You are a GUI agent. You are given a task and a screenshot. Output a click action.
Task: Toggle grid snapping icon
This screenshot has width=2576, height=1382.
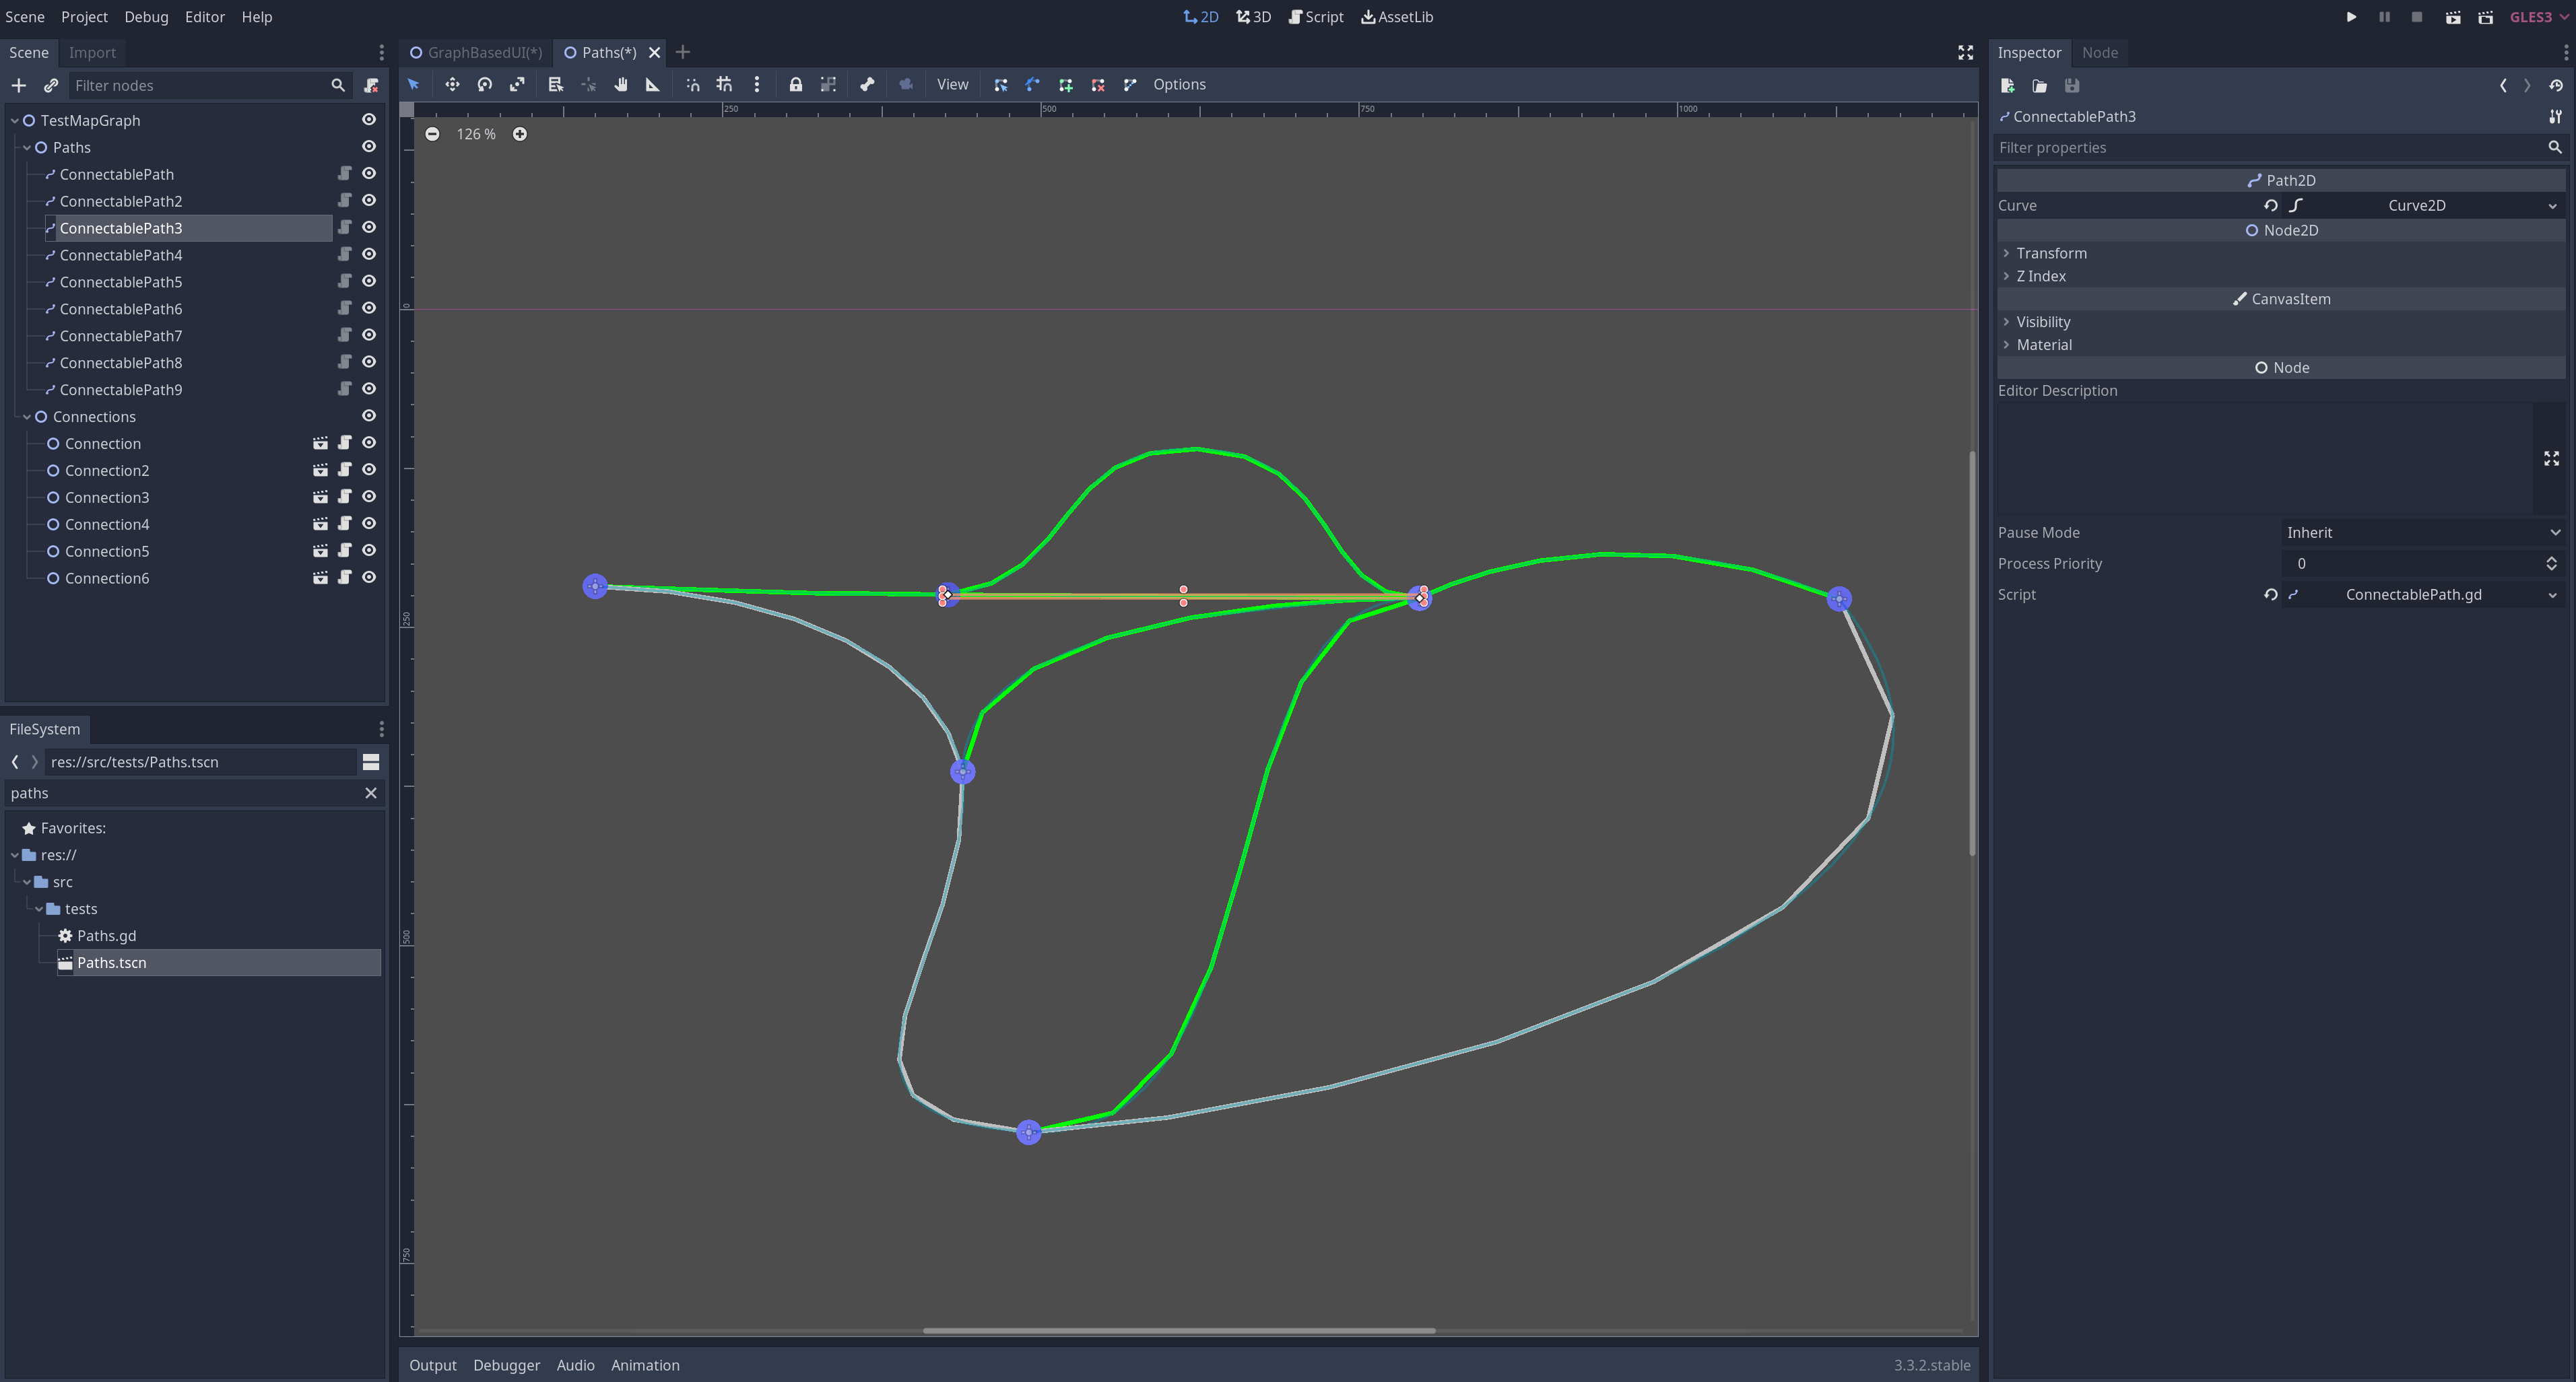[724, 85]
